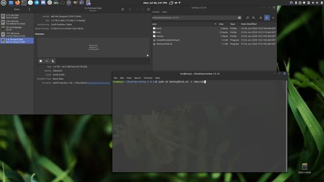The height and width of the screenshot is (182, 324).
Task: Select the ventoy folder in file list
Action: tap(160, 36)
